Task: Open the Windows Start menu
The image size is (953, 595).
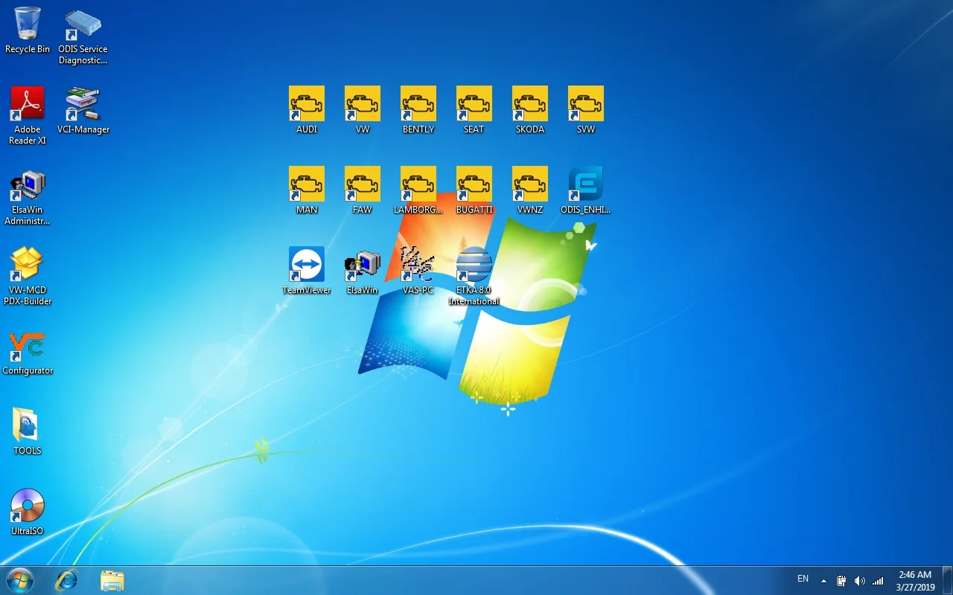Action: 20,580
